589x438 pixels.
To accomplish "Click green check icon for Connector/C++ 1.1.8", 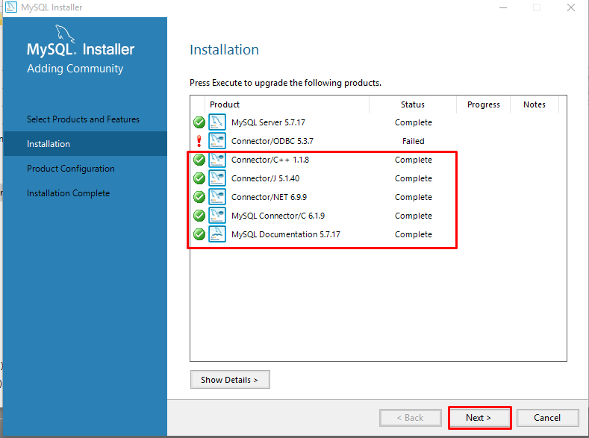I will click(199, 160).
